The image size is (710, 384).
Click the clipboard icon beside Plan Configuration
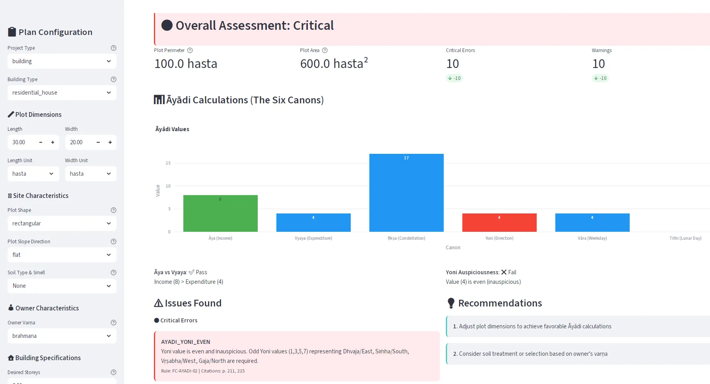click(x=12, y=32)
